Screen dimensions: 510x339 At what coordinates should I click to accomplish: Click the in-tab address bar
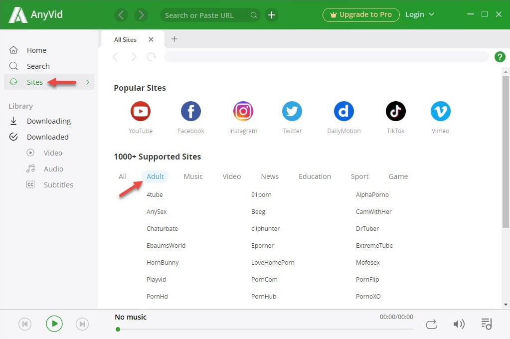(x=327, y=57)
